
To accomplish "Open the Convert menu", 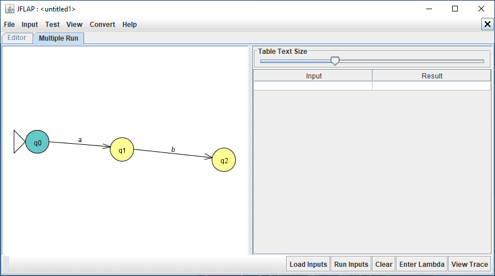I will tap(102, 25).
